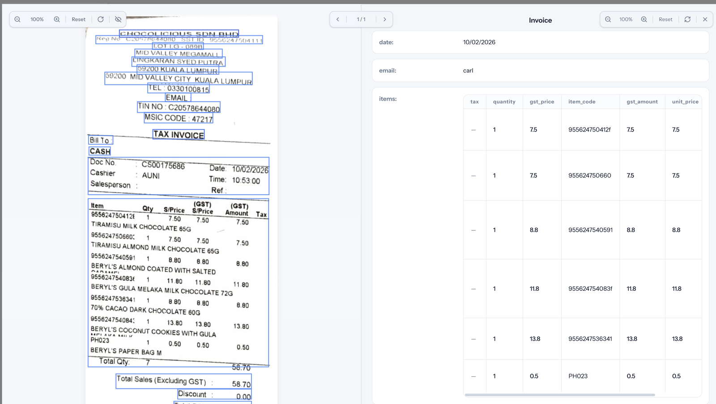Rotate the receipt image
This screenshot has width=716, height=404.
100,19
